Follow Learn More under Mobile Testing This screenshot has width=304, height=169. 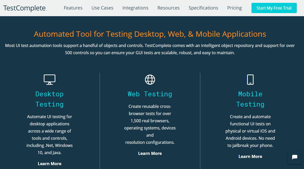coord(250,156)
